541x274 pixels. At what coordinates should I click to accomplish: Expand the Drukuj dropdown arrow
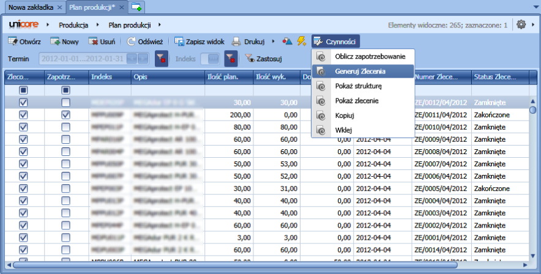coord(273,42)
